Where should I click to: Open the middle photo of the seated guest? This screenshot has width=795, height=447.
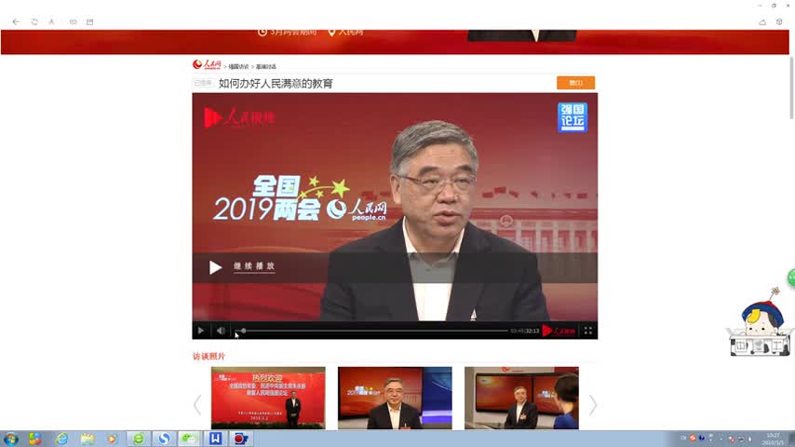pyautogui.click(x=395, y=398)
